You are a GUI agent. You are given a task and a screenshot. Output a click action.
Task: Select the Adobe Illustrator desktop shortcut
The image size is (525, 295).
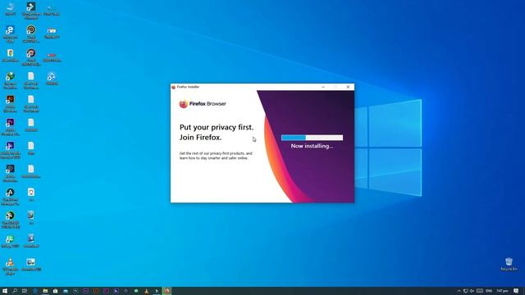click(11, 103)
